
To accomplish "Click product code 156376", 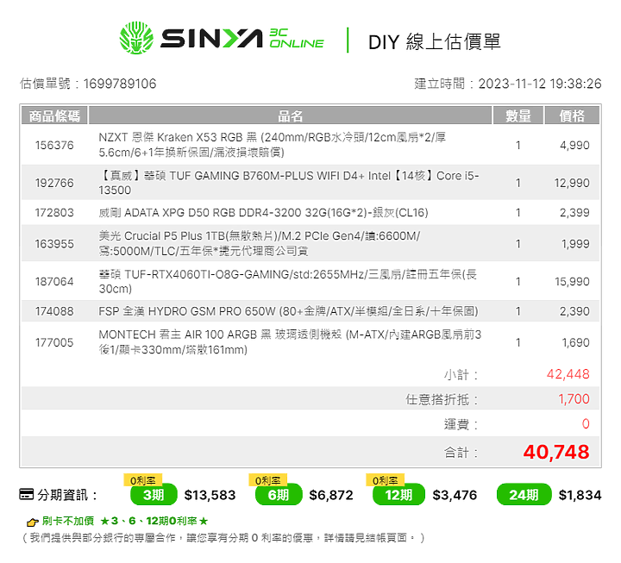I will [x=54, y=146].
